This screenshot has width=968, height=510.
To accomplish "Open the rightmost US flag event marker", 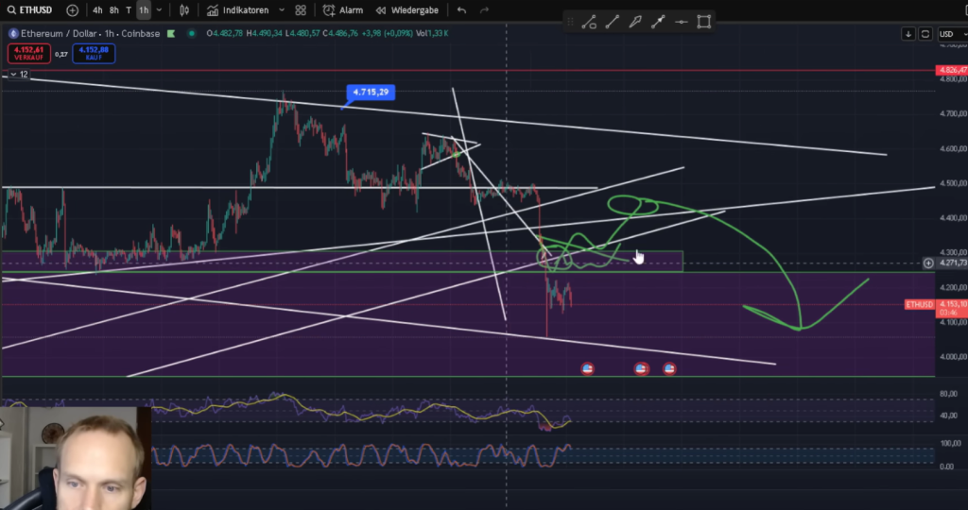I will tap(669, 368).
